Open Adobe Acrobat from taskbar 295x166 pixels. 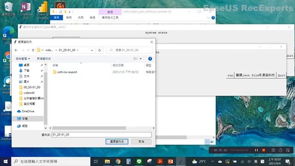160,161
